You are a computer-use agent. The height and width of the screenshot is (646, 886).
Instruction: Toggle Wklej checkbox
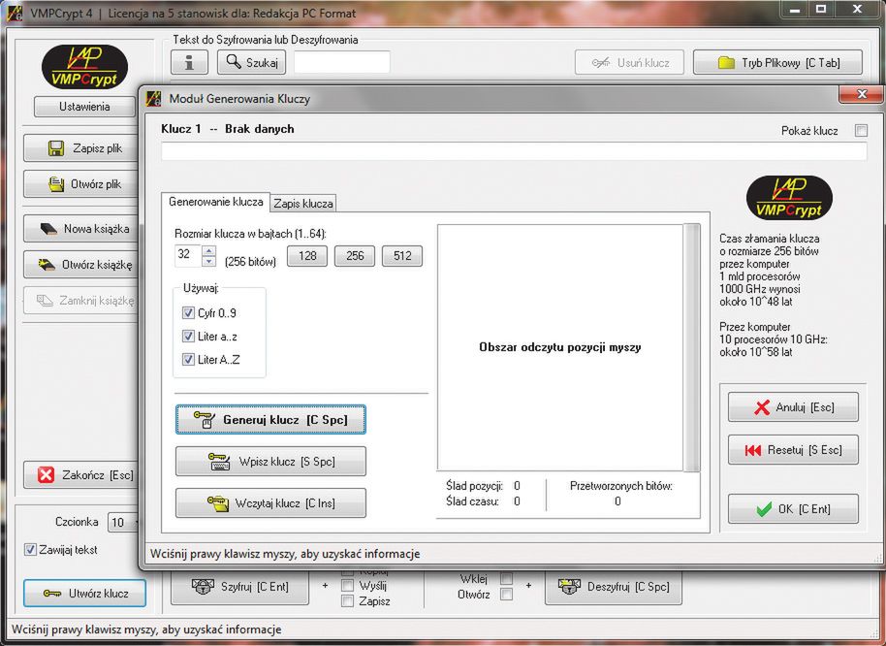507,579
